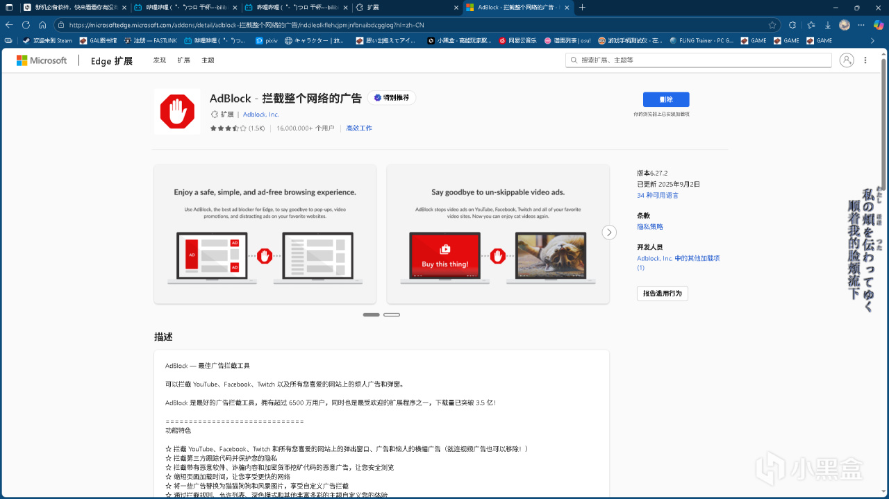889x499 pixels.
Task: Open the ad-free browsing screenshot
Action: pyautogui.click(x=265, y=234)
